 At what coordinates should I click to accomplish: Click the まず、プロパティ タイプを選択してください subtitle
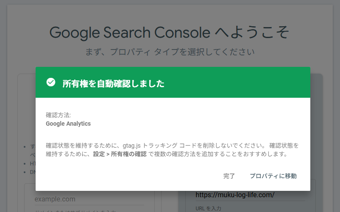point(170,52)
